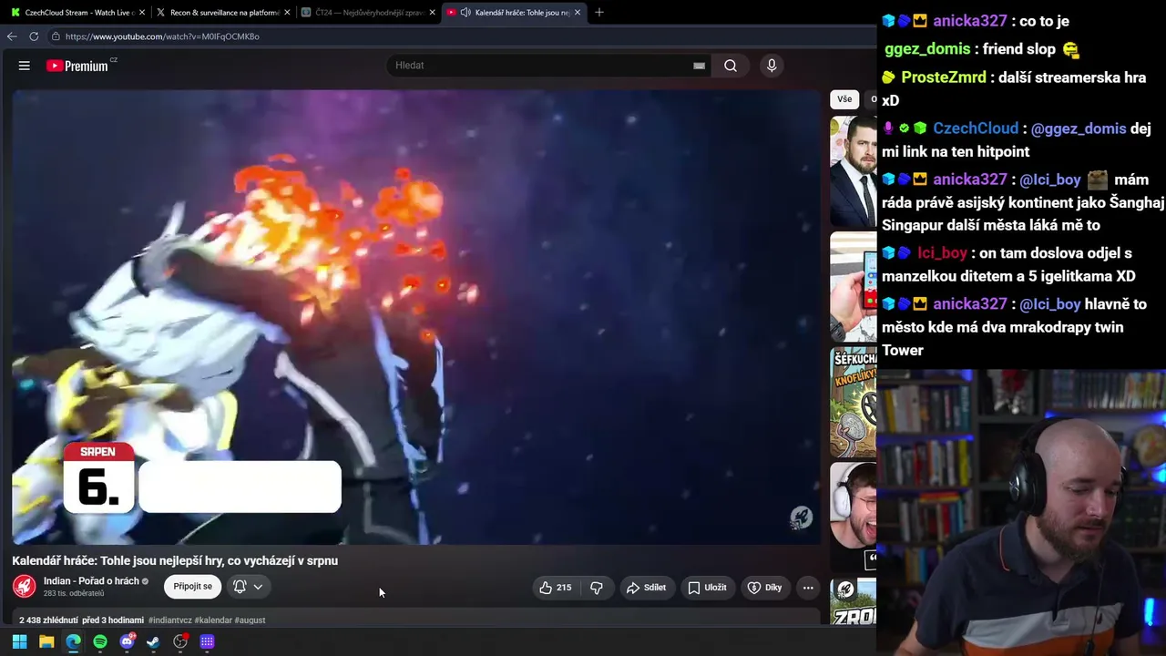Open the YouTube guide hamburger menu

[25, 66]
